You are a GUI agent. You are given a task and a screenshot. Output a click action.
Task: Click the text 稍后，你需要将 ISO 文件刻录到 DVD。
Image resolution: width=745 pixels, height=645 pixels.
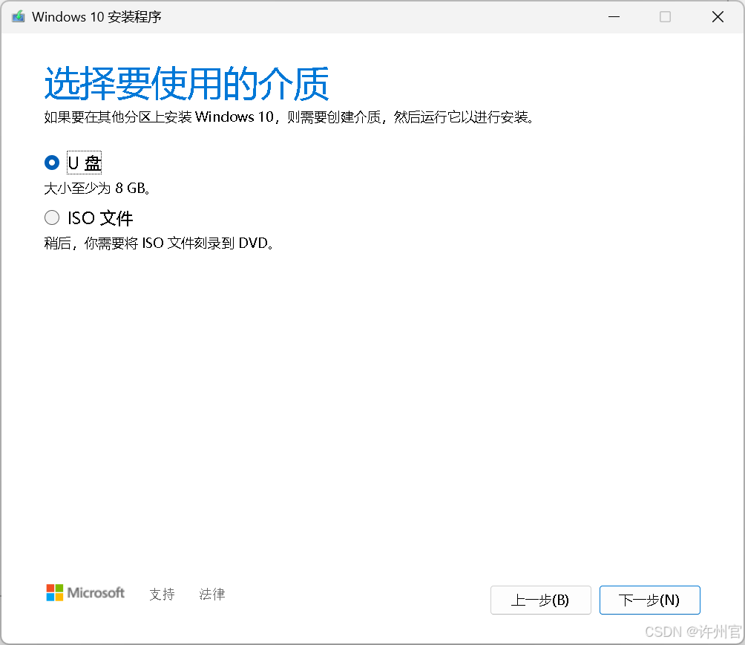pyautogui.click(x=160, y=243)
